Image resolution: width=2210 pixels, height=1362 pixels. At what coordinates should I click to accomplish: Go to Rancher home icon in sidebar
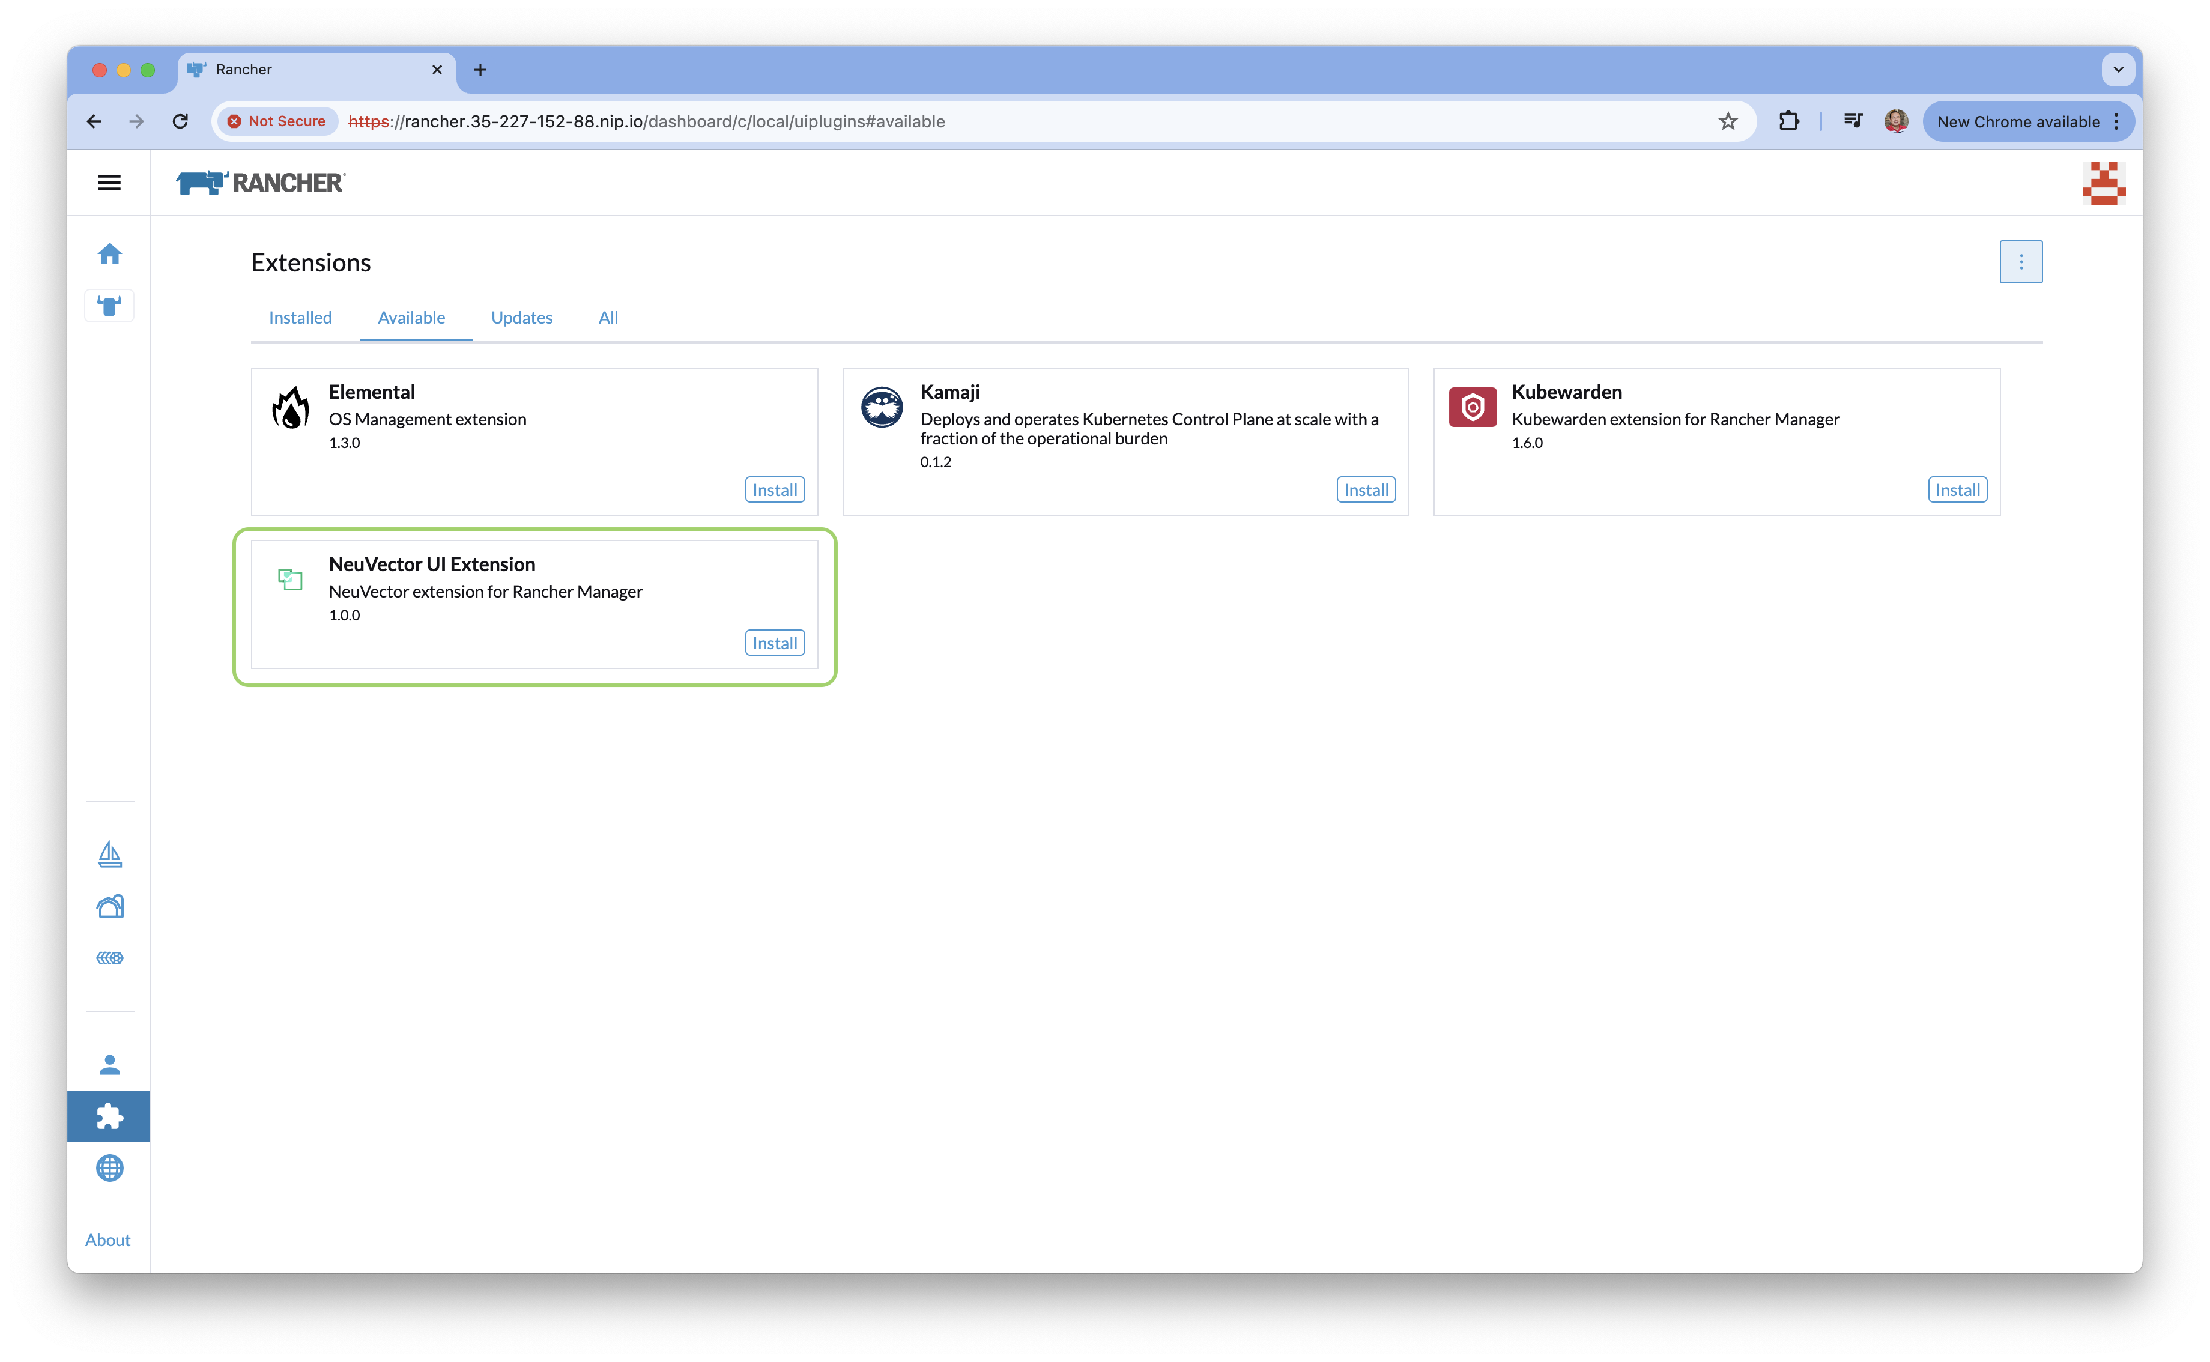pos(110,254)
